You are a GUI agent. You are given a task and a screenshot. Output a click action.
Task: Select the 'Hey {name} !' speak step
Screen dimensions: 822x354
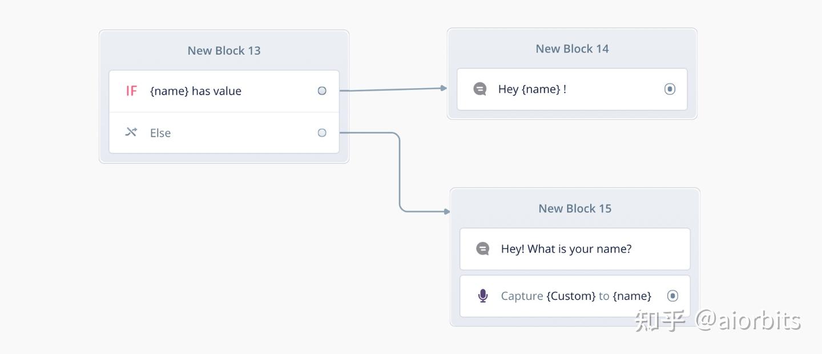coord(532,89)
